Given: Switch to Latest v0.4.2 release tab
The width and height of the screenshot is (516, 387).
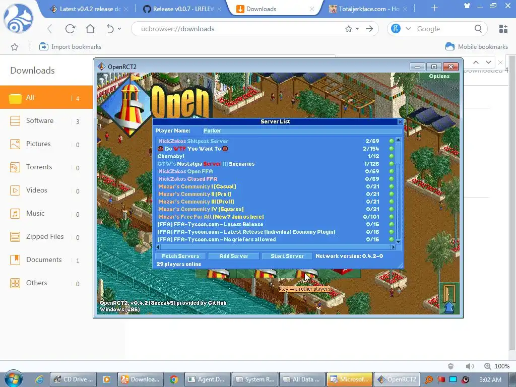Looking at the screenshot, I should click(x=89, y=9).
